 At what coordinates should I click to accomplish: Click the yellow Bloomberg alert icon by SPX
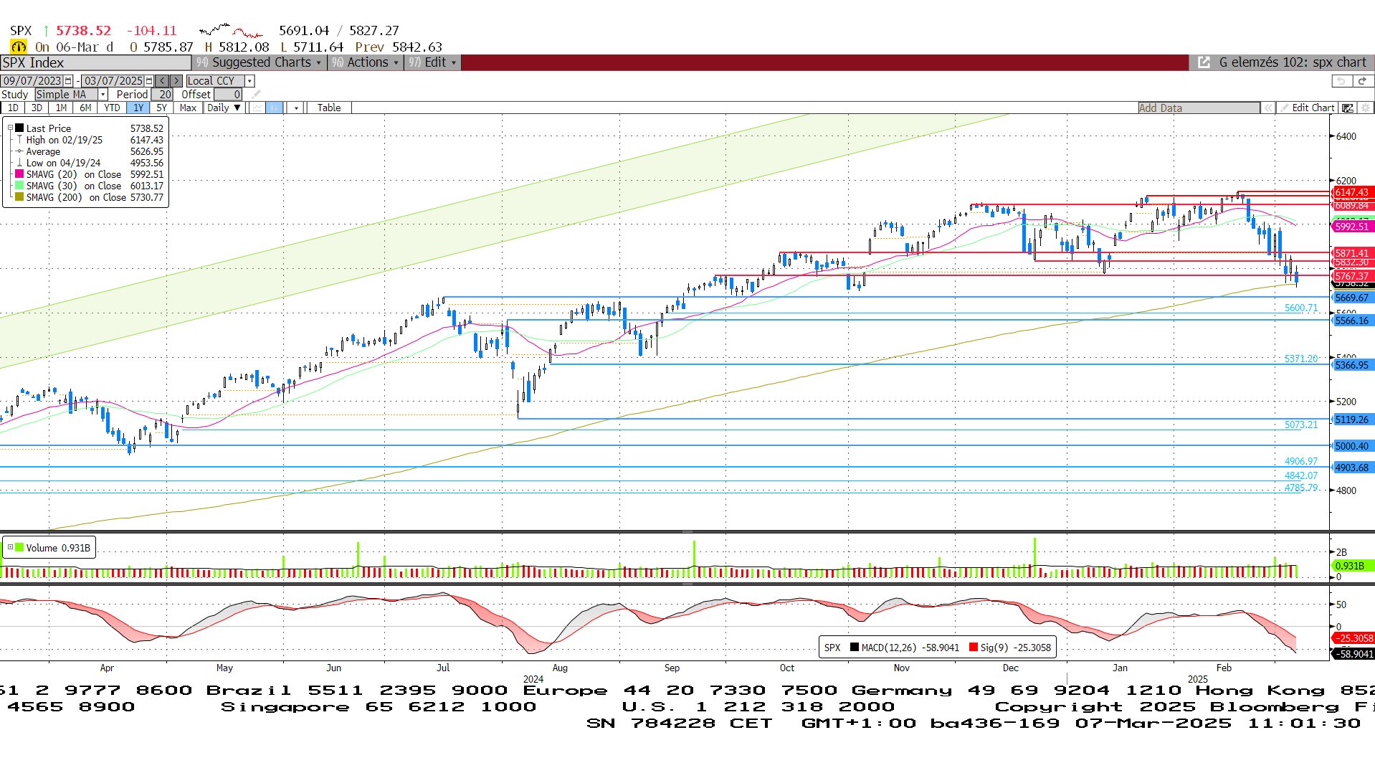[19, 47]
